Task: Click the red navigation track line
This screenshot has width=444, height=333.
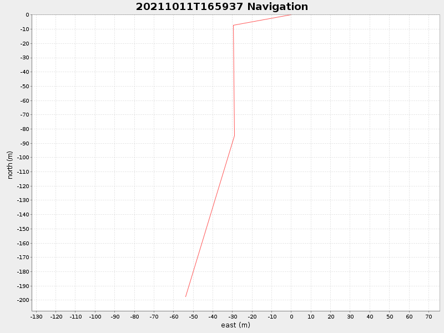Action: click(x=234, y=85)
